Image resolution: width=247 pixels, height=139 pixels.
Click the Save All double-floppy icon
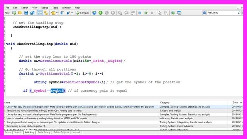click(x=32, y=13)
